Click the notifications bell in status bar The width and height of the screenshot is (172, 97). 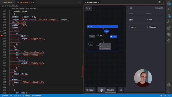[x=169, y=96]
